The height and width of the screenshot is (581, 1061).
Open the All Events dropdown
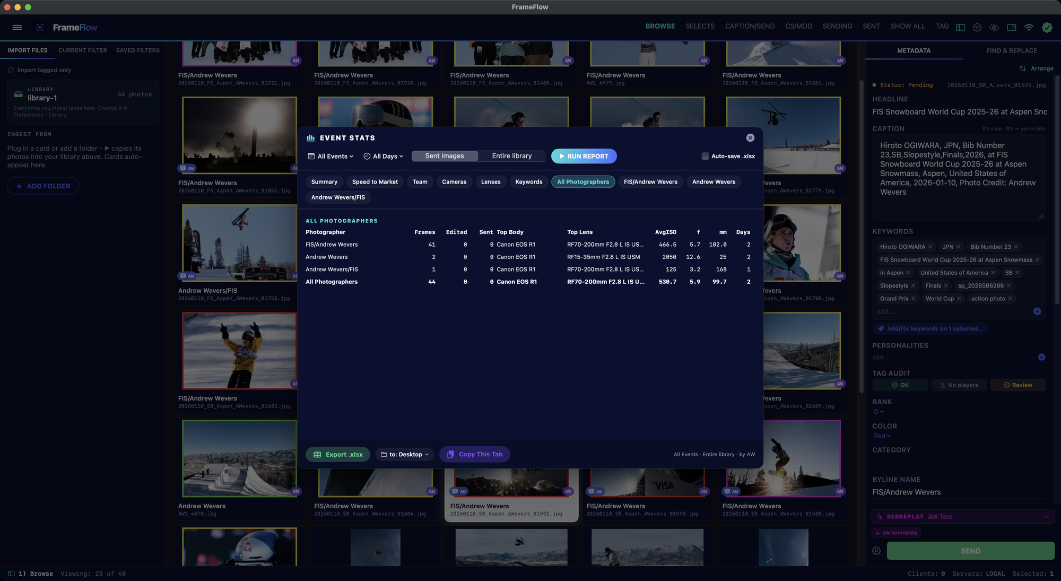pyautogui.click(x=331, y=157)
